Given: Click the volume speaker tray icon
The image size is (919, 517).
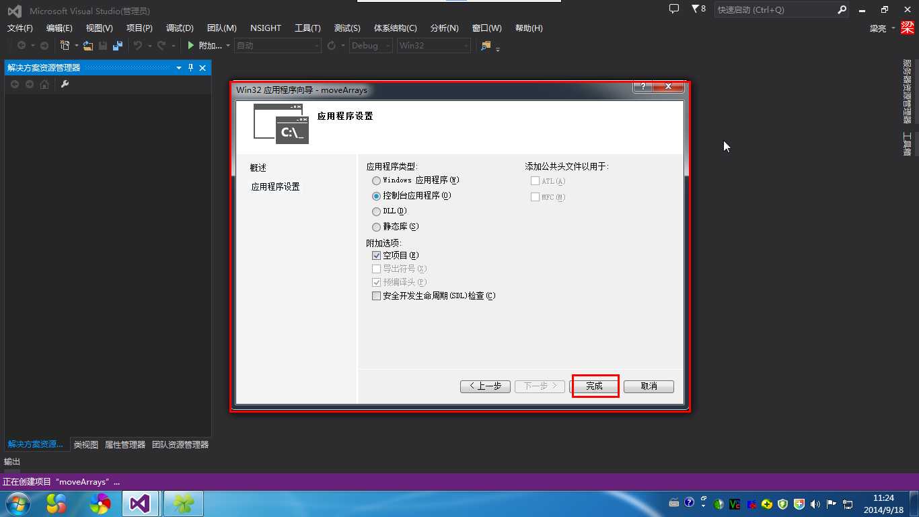Looking at the screenshot, I should click(815, 504).
